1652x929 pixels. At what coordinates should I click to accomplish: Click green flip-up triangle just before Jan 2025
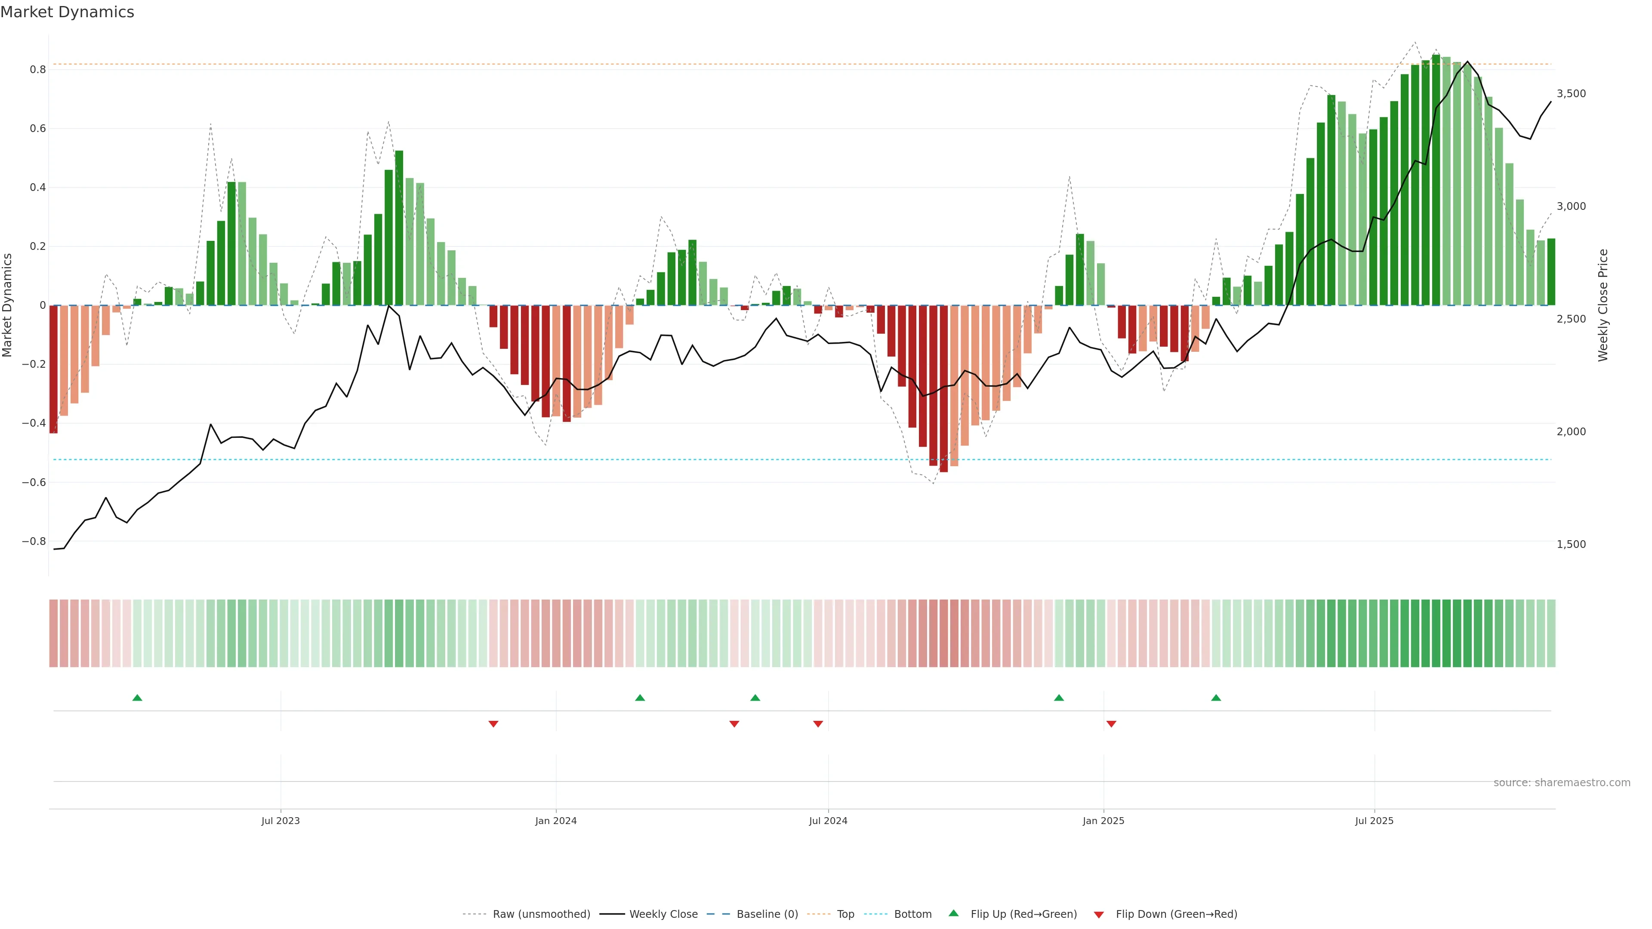[x=1059, y=698]
